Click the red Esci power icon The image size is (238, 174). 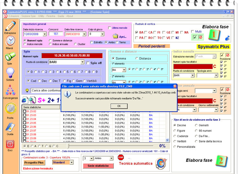coord(10,144)
